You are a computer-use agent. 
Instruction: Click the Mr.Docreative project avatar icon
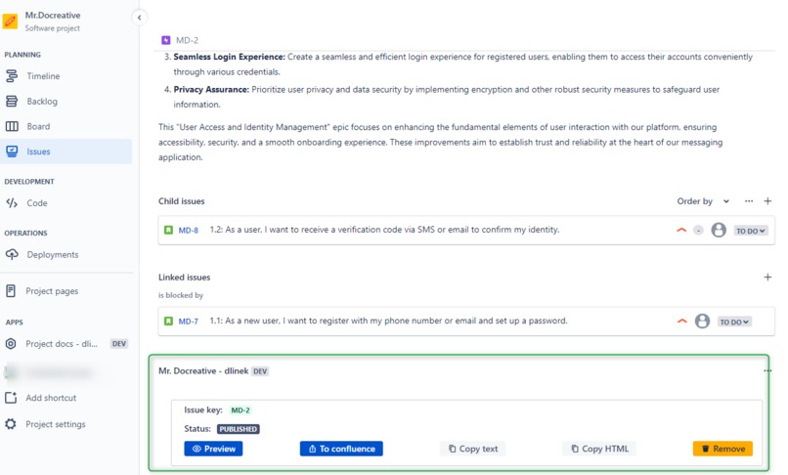click(10, 22)
